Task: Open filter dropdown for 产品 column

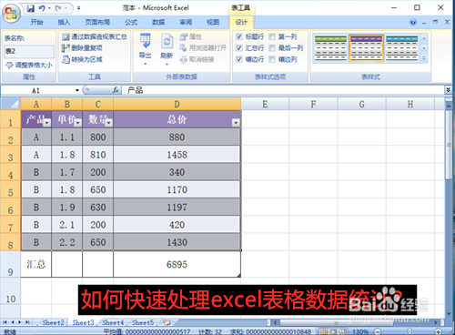Action: (x=47, y=123)
